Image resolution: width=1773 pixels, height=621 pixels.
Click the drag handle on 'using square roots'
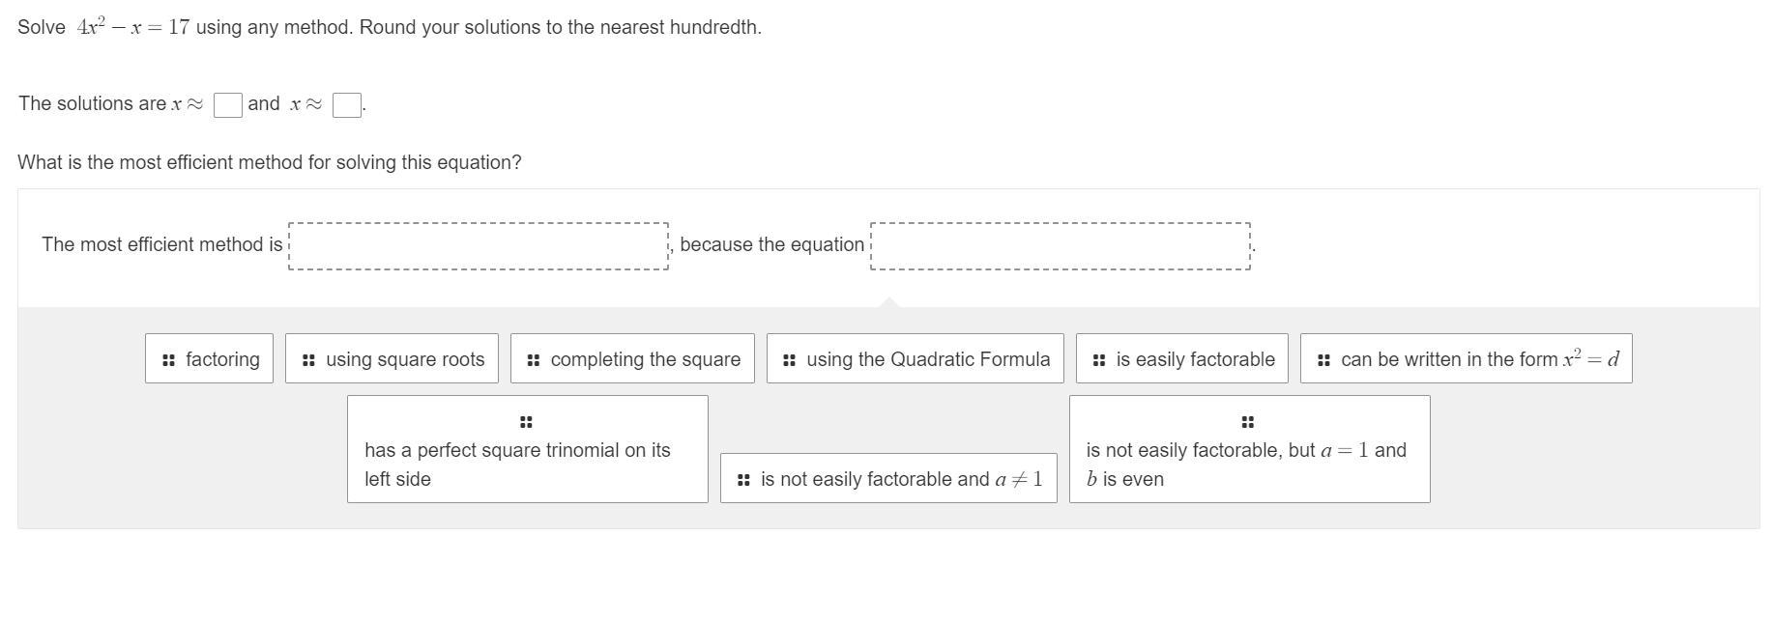pos(308,360)
